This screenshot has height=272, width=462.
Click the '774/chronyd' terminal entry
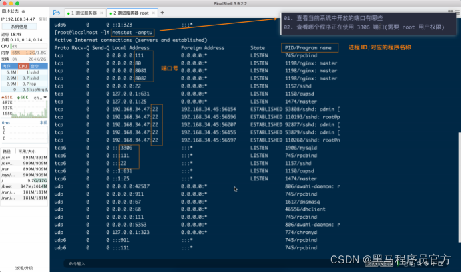click(301, 232)
